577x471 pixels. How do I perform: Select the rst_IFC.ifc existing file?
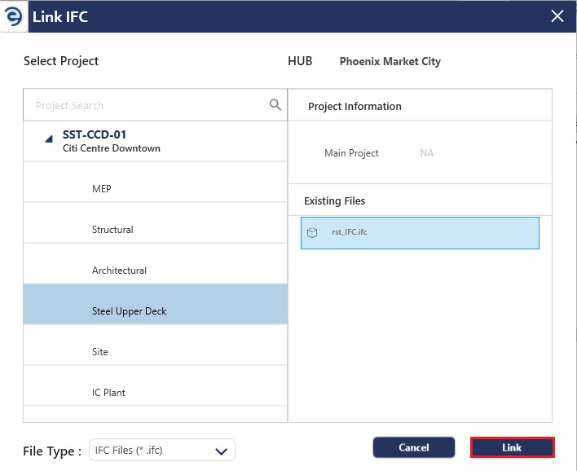(x=420, y=233)
